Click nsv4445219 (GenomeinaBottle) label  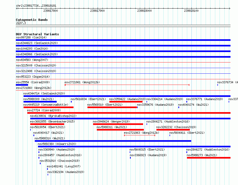click(46, 105)
